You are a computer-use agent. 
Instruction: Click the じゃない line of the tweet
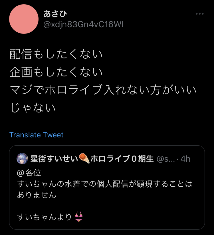pos(33,108)
